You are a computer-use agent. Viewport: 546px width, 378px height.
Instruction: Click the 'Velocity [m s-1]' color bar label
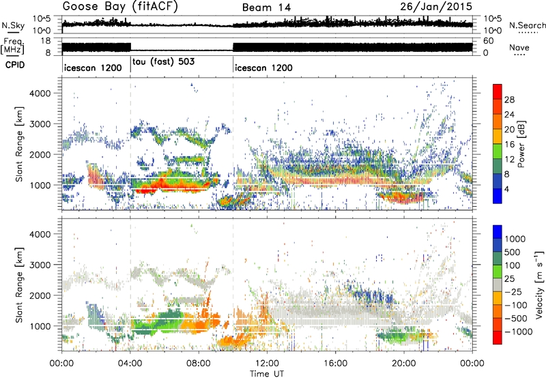(539, 285)
